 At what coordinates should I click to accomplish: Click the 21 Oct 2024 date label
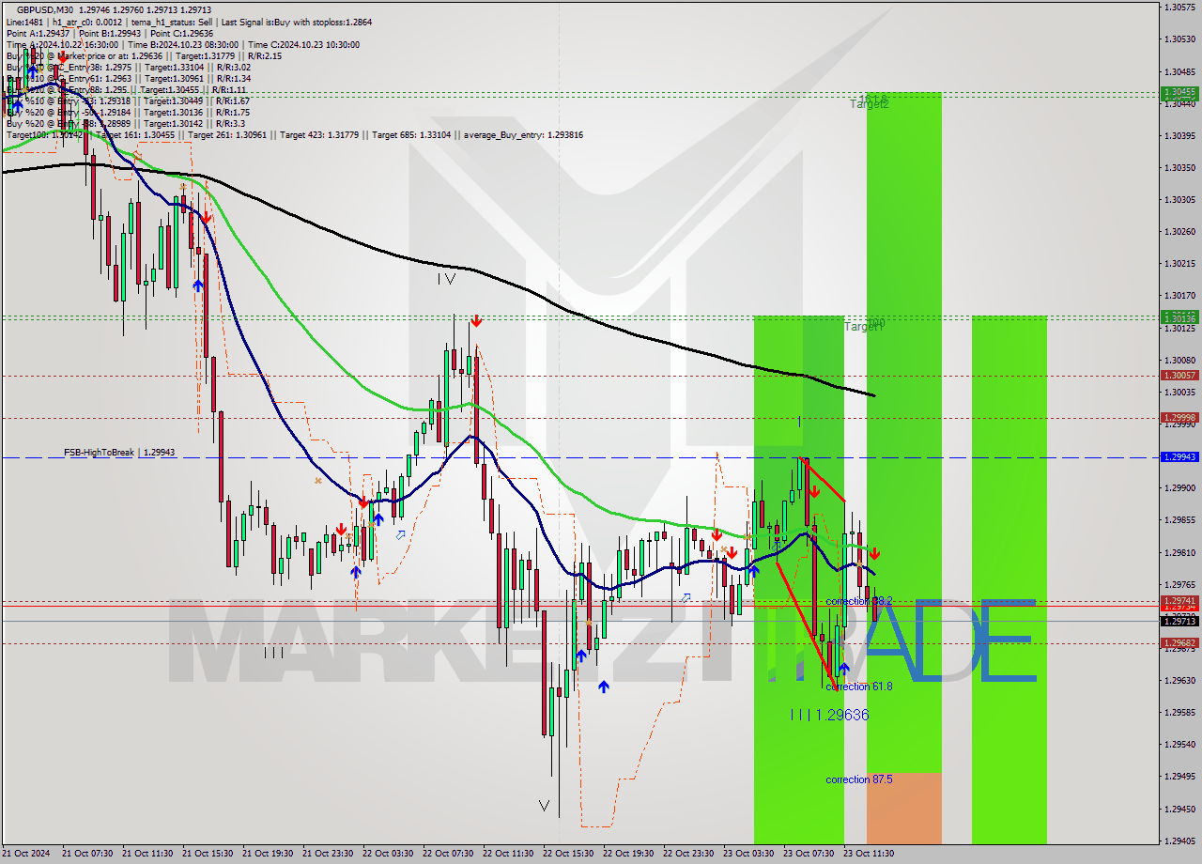click(25, 854)
